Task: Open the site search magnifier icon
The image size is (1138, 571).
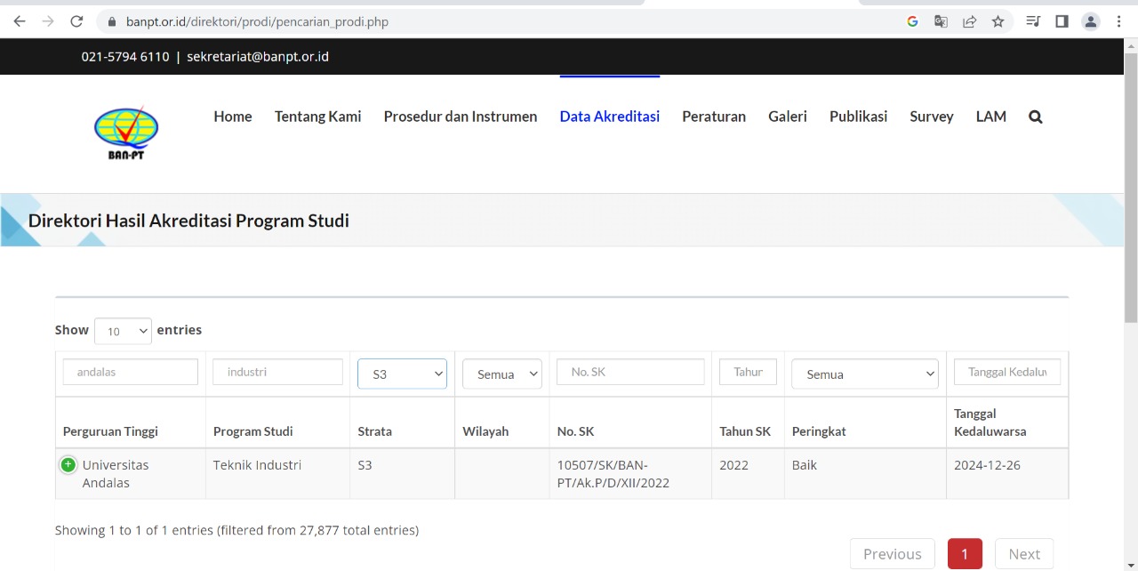Action: click(1035, 117)
